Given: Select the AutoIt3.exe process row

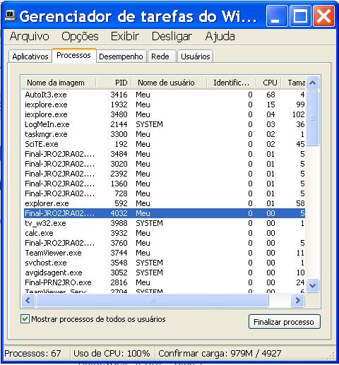Looking at the screenshot, I should [165, 95].
